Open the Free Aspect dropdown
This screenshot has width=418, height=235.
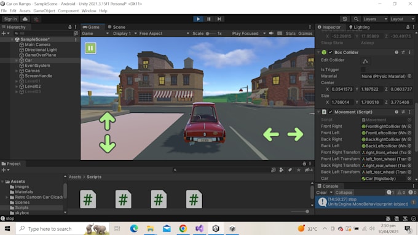point(164,33)
